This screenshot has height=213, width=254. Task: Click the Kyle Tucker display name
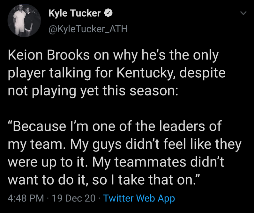[75, 13]
